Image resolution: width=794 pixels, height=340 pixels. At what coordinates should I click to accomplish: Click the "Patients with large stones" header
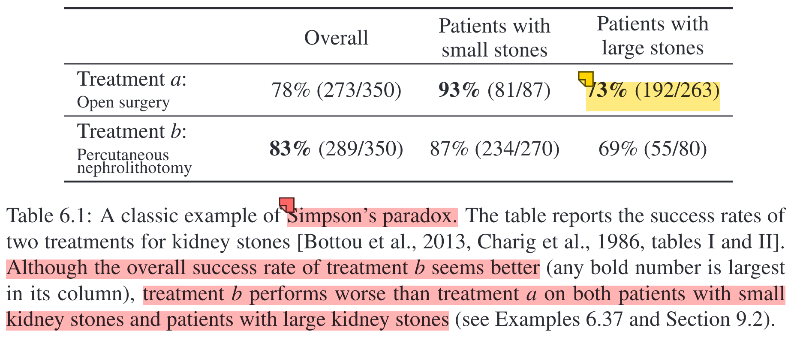coord(653,36)
